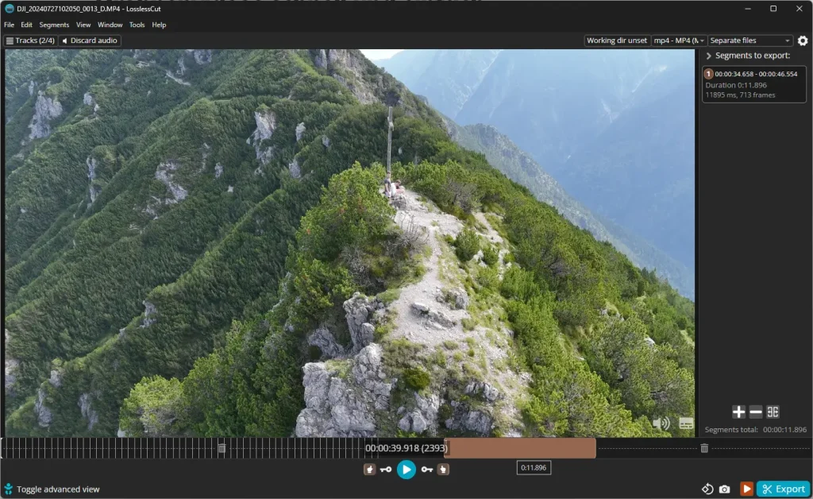Toggle Discard audio option
The height and width of the screenshot is (499, 813).
coord(90,41)
